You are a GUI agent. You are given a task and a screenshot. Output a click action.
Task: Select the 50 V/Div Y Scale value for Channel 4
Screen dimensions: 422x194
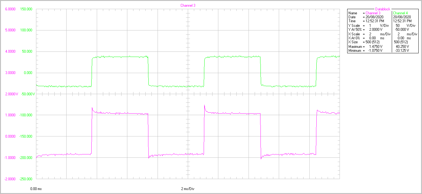pyautogui.click(x=405, y=26)
